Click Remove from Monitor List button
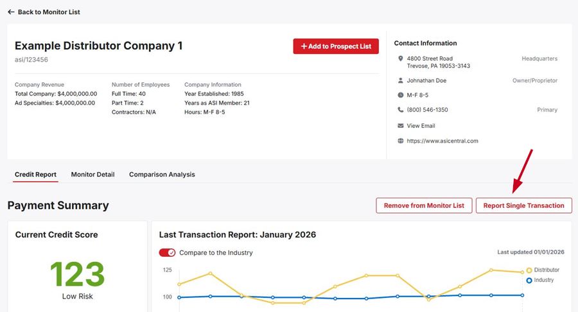Viewport: 578px width, 312px height. (x=424, y=205)
